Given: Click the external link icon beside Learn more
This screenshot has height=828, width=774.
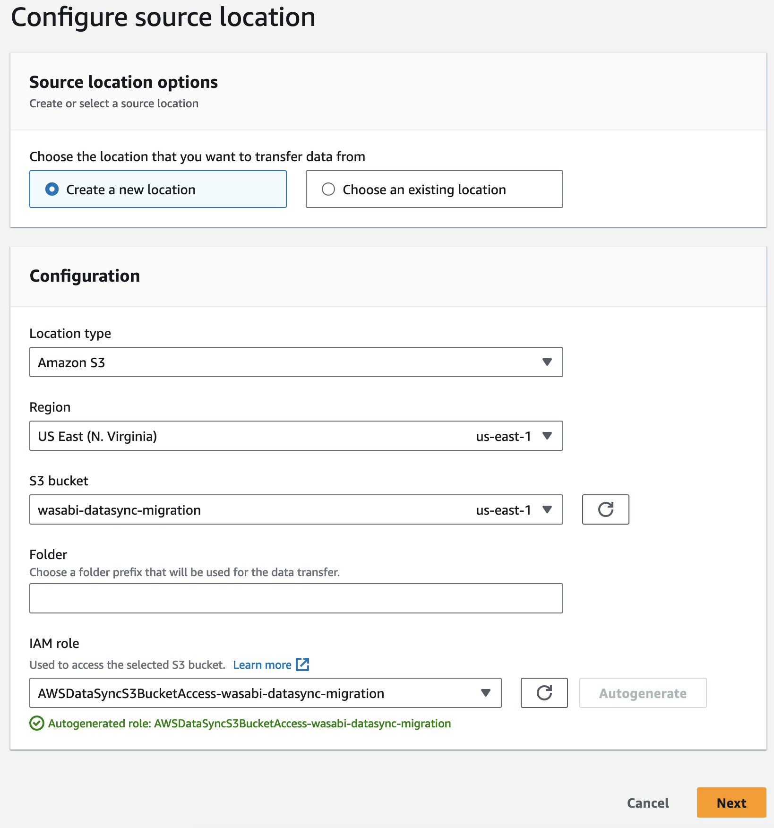Looking at the screenshot, I should 302,664.
